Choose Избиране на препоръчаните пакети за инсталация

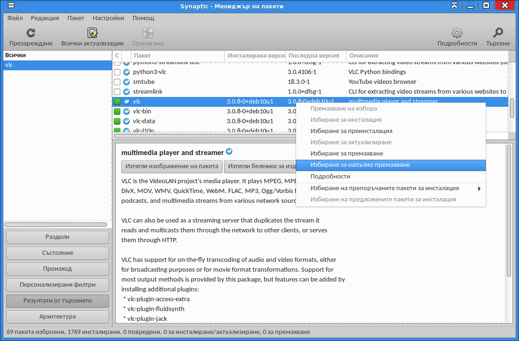pos(391,188)
